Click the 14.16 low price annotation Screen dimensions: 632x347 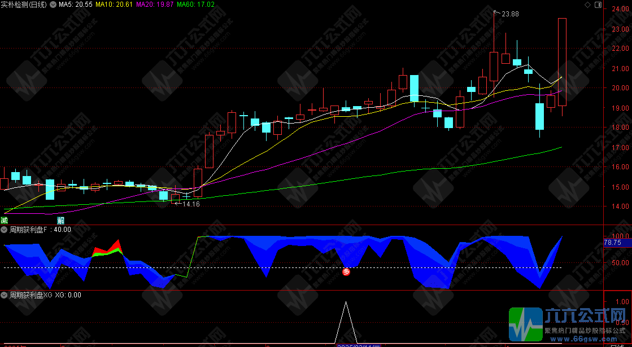click(x=191, y=204)
